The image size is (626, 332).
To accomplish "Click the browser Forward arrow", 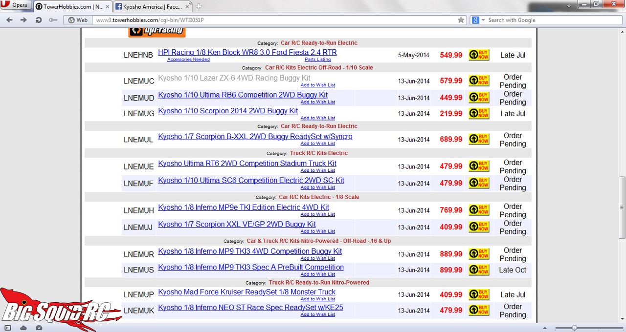I will (23, 20).
